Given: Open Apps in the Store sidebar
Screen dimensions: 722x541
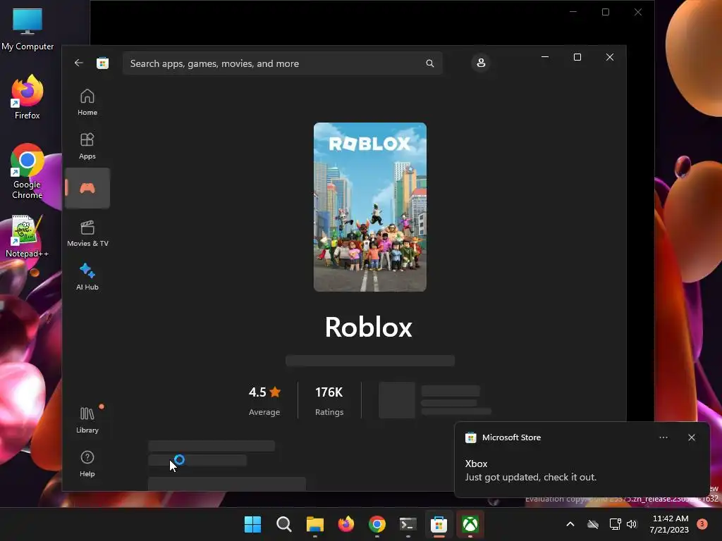Looking at the screenshot, I should click(87, 146).
